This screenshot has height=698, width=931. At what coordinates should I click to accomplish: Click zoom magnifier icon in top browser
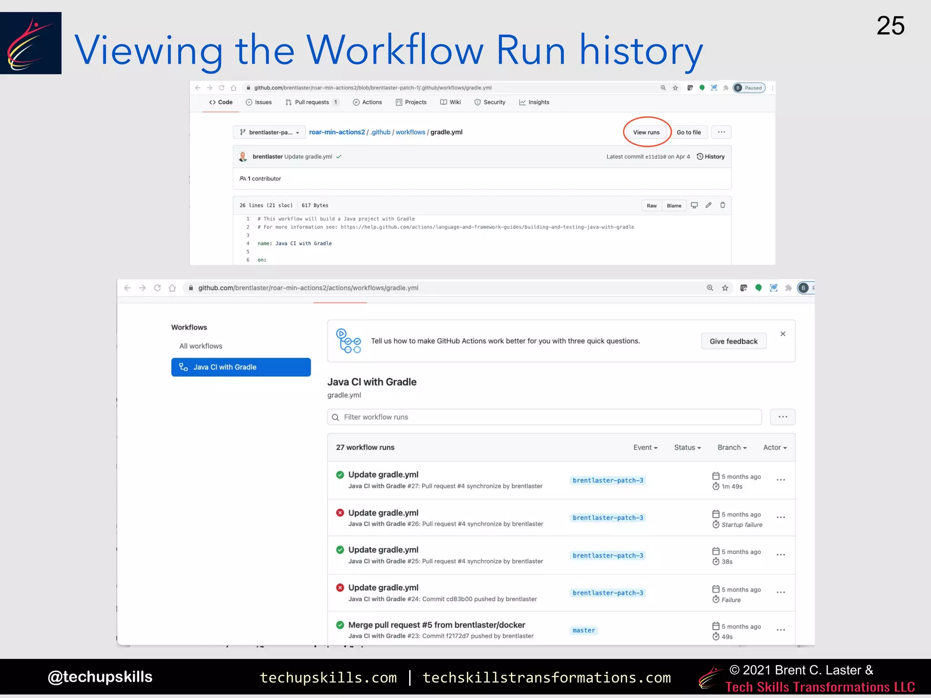(663, 88)
